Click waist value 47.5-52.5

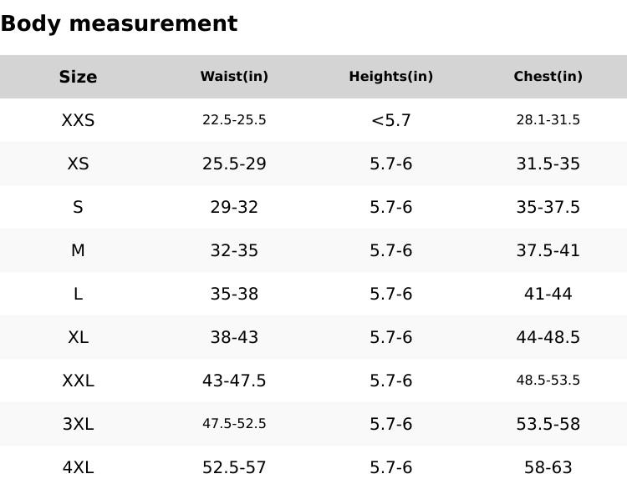tap(234, 424)
